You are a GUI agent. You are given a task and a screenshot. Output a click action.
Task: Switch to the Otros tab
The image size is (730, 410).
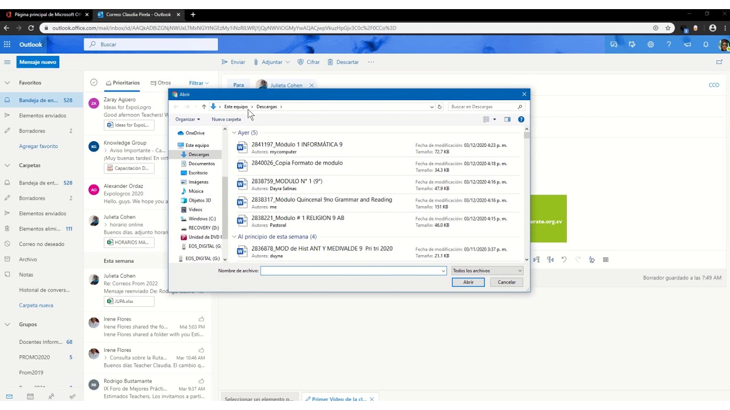161,83
